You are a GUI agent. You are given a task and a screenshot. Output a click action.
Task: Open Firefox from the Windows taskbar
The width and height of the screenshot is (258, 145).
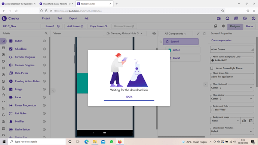pos(120,142)
